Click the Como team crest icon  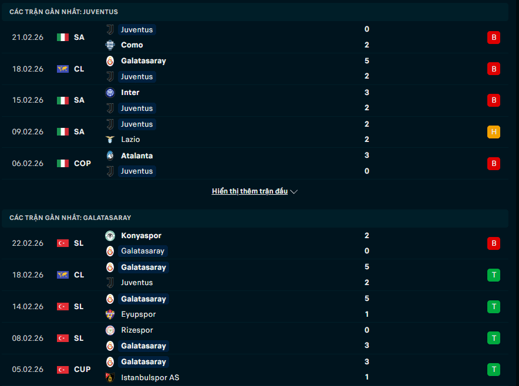[x=110, y=45]
